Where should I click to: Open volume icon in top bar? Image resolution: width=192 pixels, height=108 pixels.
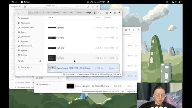point(176,2)
